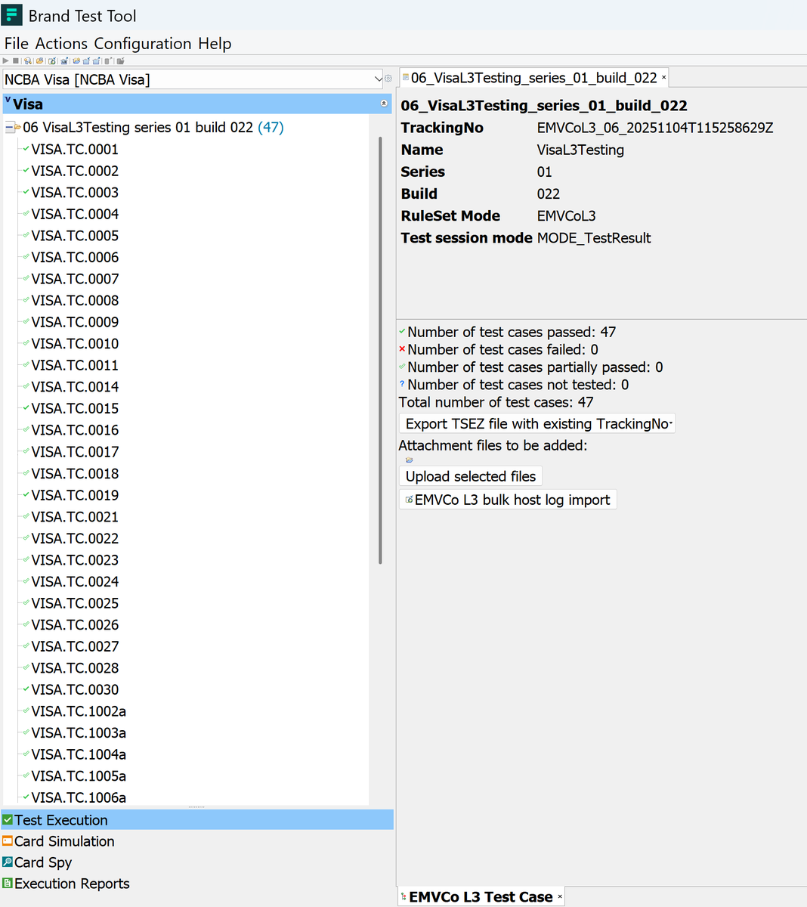Close the EMVCo L3 Test Case tab

pyautogui.click(x=560, y=896)
